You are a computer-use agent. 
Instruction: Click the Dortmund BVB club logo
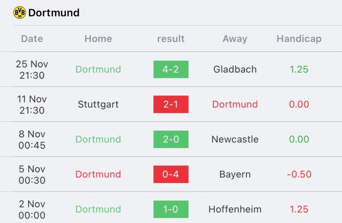click(20, 12)
